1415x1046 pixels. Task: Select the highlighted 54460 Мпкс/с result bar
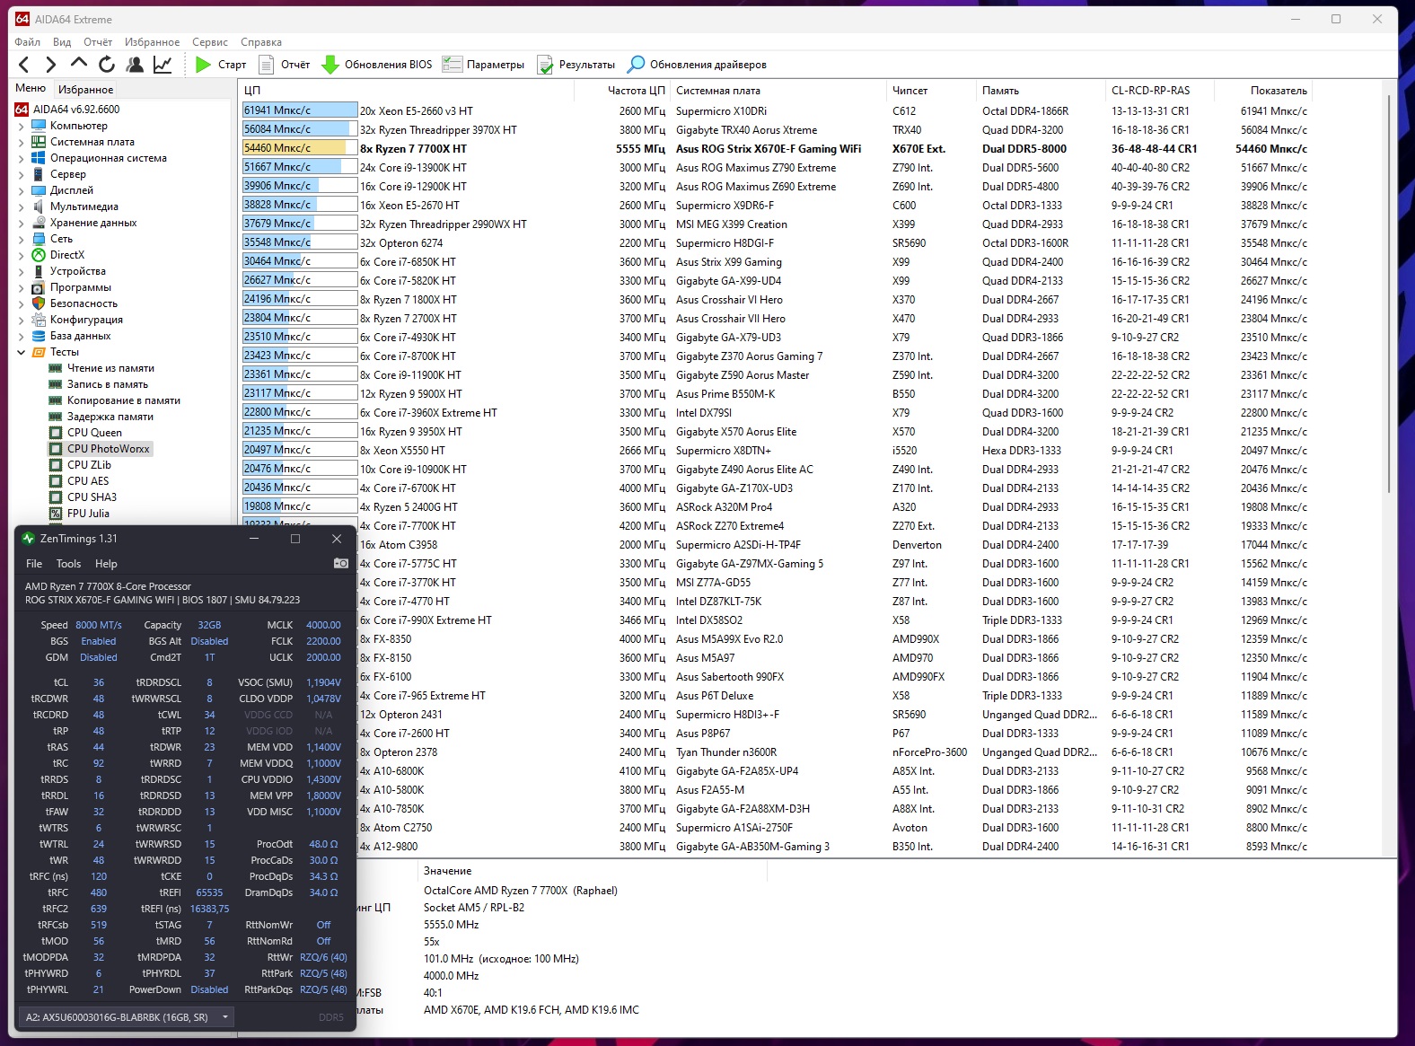[300, 148]
